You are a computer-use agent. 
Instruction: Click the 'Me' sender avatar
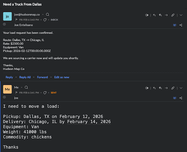[7, 89]
